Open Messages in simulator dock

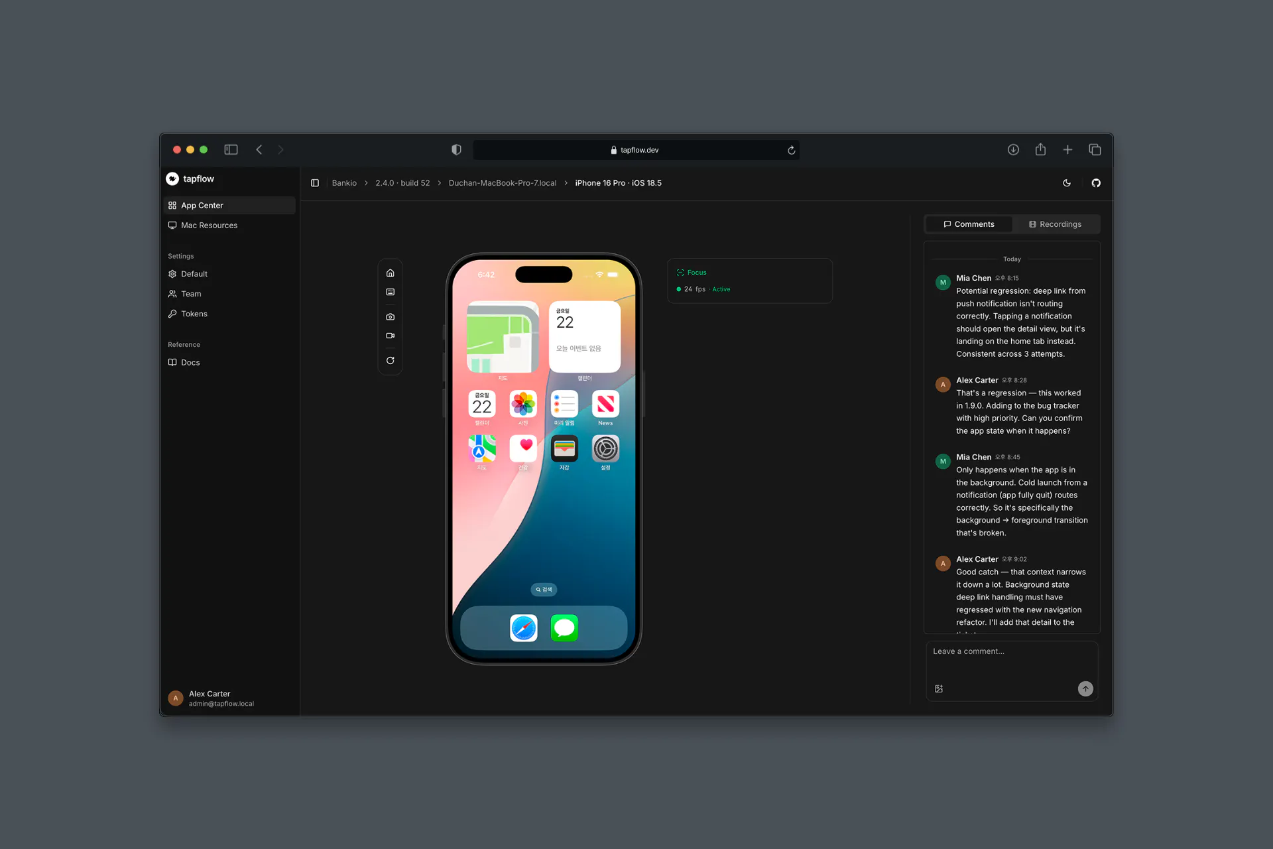[564, 628]
